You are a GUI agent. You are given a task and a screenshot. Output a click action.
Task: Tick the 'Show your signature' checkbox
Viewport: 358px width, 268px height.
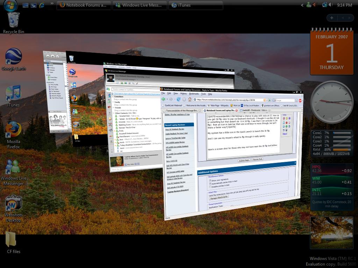coord(210,180)
